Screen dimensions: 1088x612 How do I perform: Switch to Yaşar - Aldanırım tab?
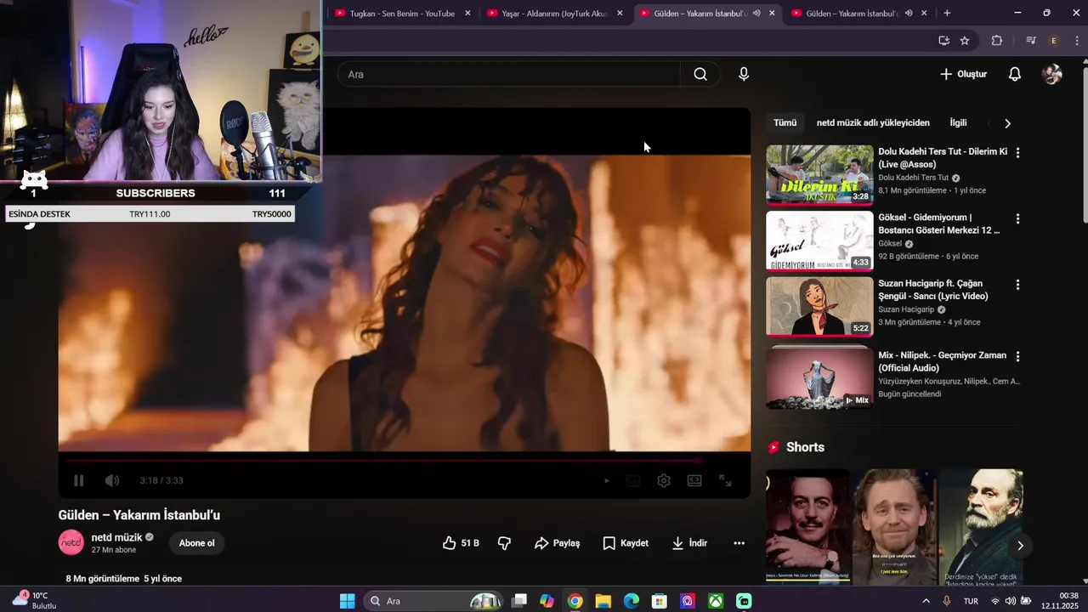pyautogui.click(x=553, y=13)
